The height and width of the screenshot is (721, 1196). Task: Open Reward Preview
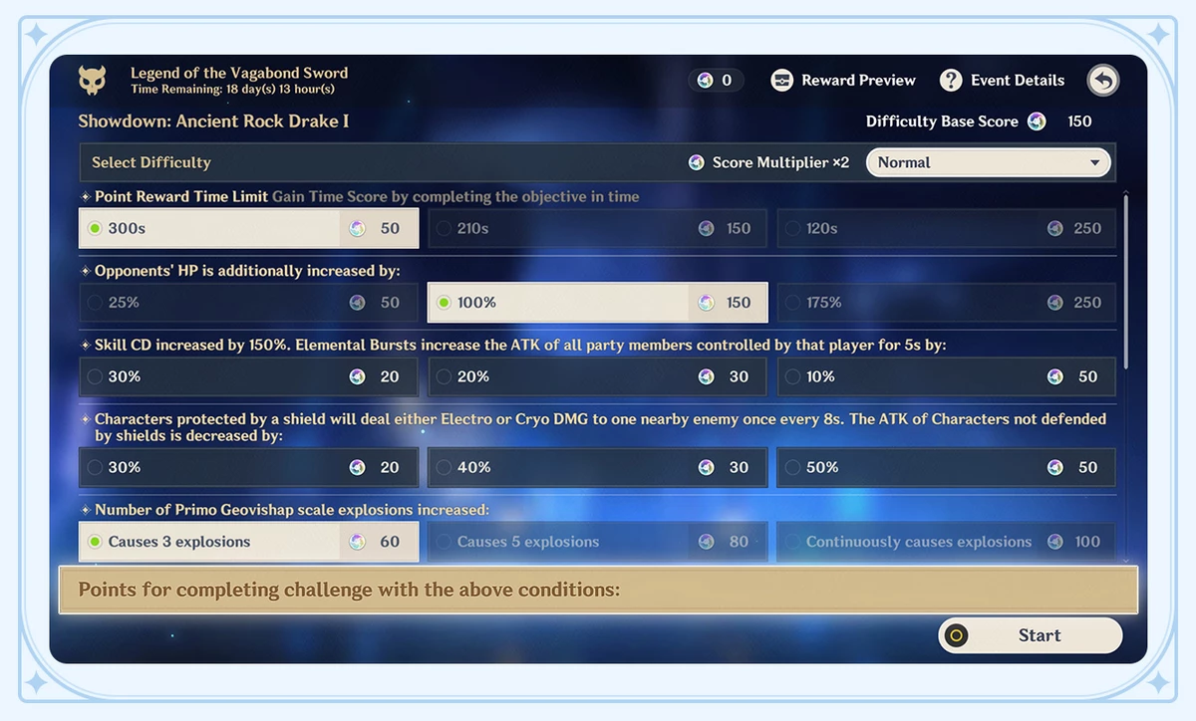(x=843, y=81)
